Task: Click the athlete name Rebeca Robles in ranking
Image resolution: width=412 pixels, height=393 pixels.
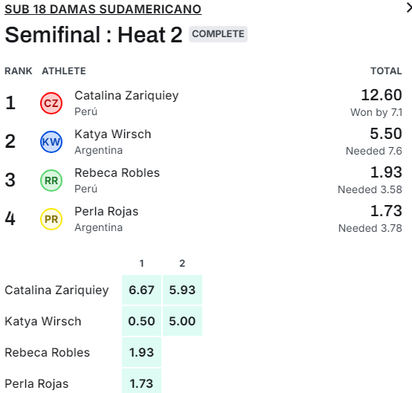Action: pyautogui.click(x=118, y=173)
